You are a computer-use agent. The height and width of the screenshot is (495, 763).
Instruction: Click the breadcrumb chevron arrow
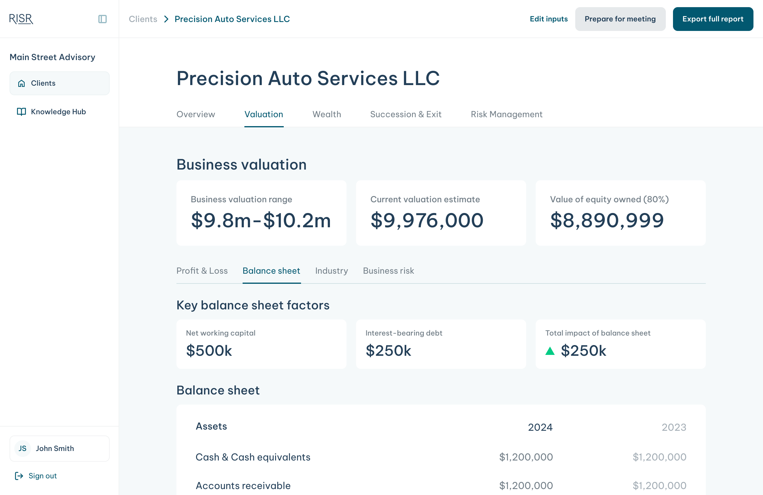coord(166,19)
